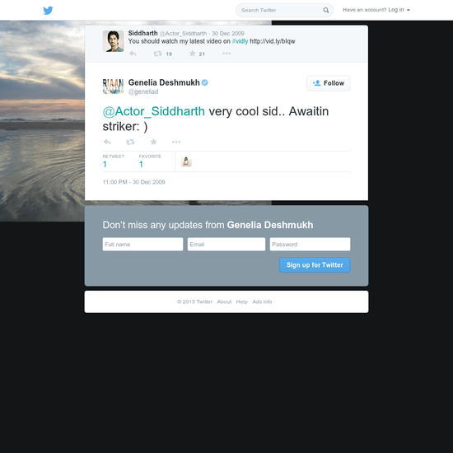Viewport: 453px width, 453px height.
Task: Focus the Search Twitter field
Action: click(280, 10)
